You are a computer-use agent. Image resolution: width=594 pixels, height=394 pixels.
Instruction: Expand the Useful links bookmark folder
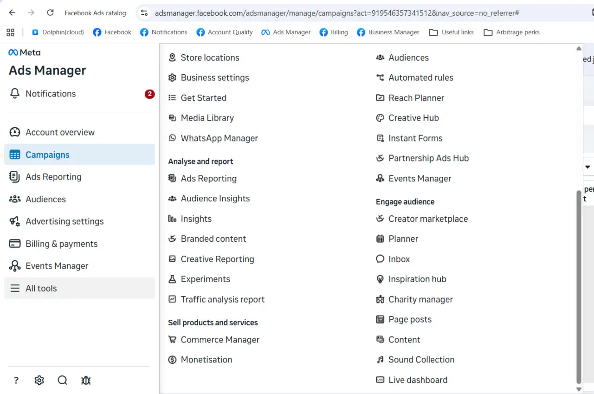[x=452, y=32]
